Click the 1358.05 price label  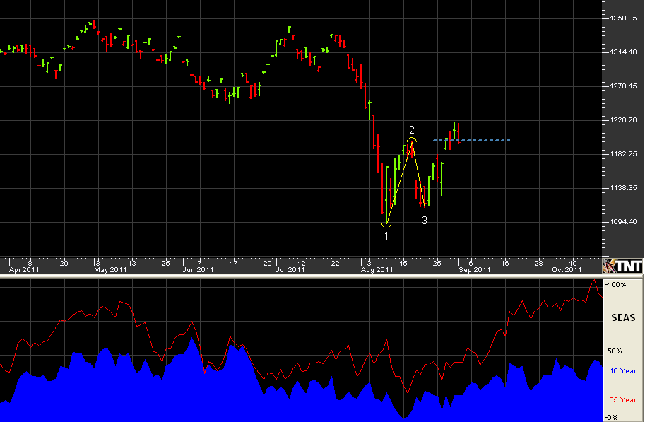point(623,18)
